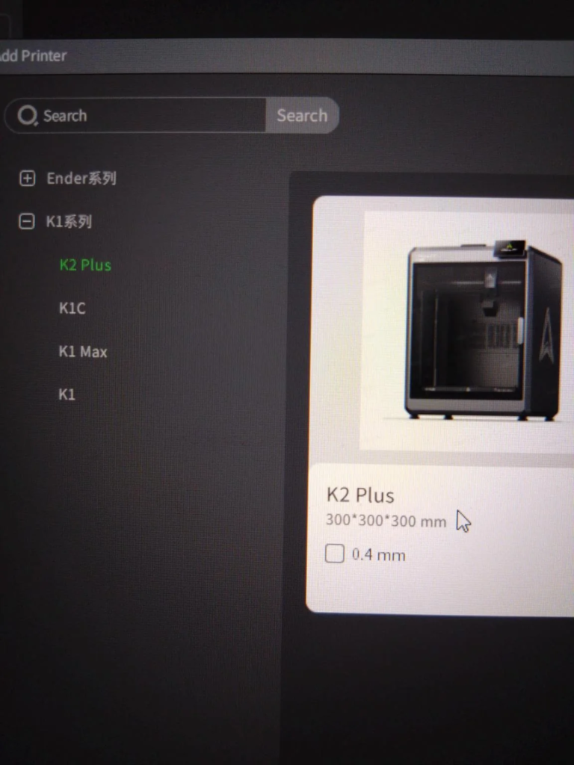Select the K1系列 category label
Screen dimensions: 574x765
tap(69, 221)
